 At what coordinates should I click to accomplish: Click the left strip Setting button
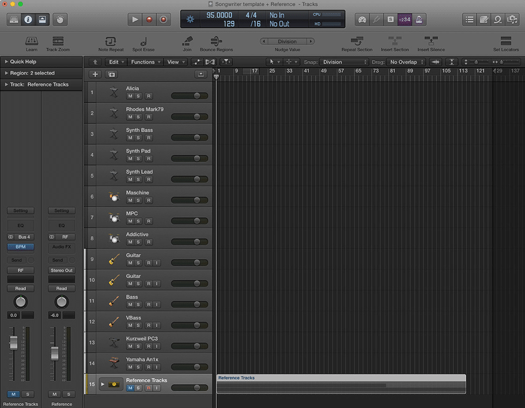20,210
